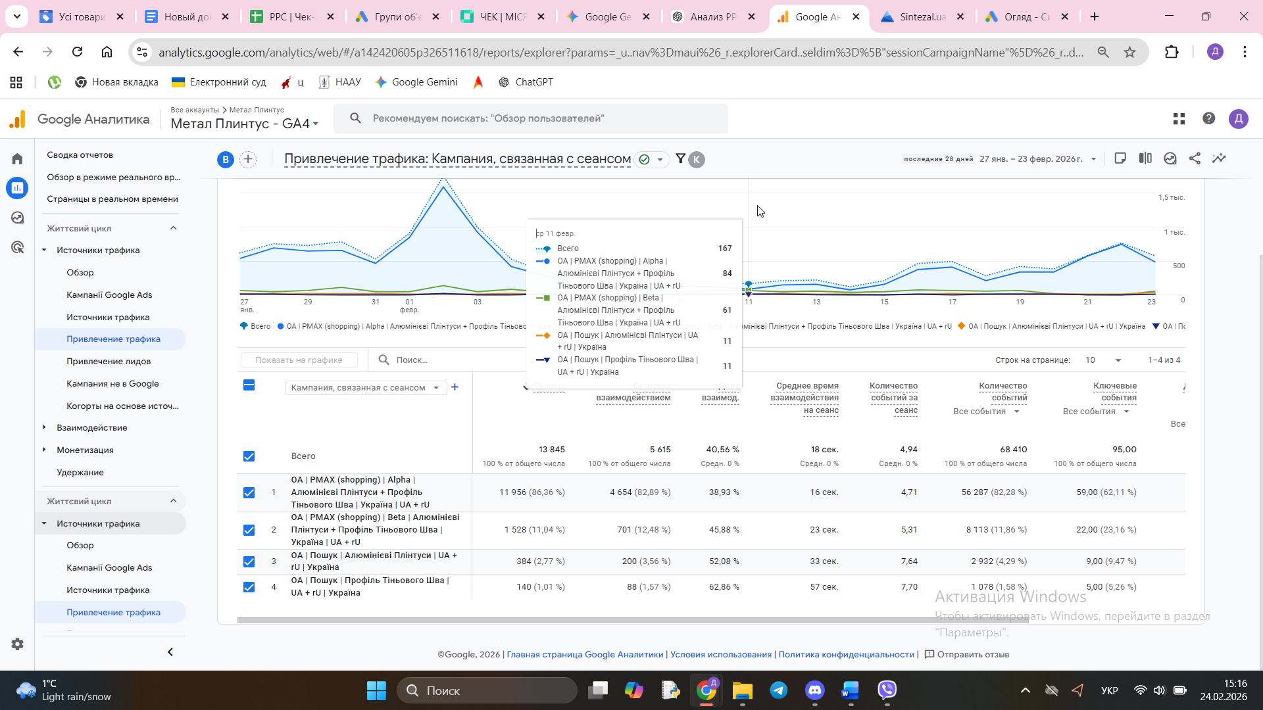Open Привлечение лидов report
Viewport: 1263px width, 710px height.
[109, 362]
